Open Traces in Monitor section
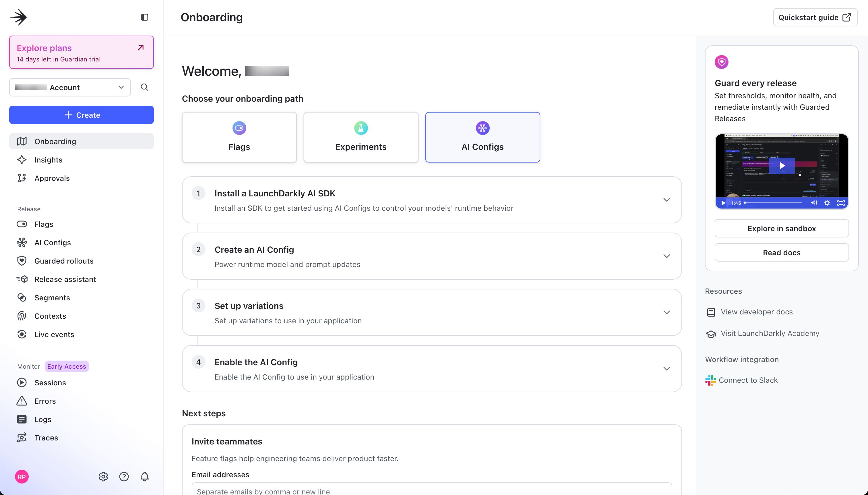 (x=82, y=438)
